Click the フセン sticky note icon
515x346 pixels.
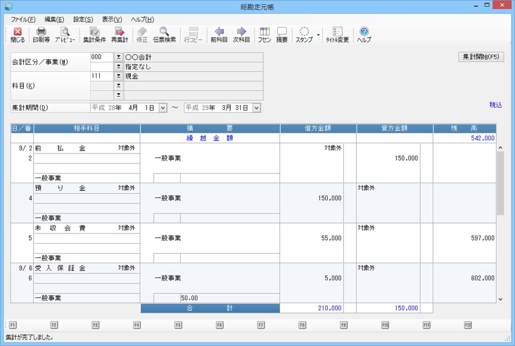click(265, 34)
